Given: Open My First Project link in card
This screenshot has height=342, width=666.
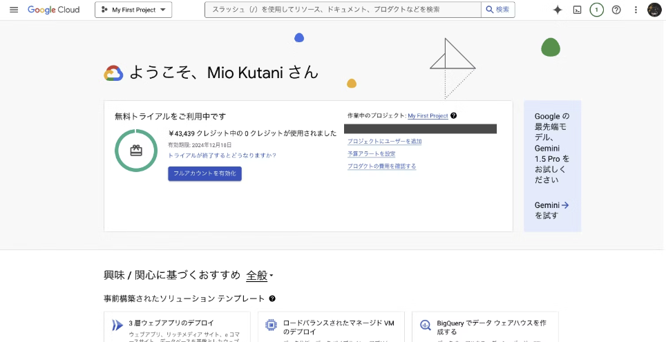Looking at the screenshot, I should [428, 115].
